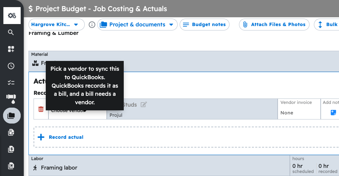Add a note with blue note icon
This screenshot has width=339, height=176.
333,112
